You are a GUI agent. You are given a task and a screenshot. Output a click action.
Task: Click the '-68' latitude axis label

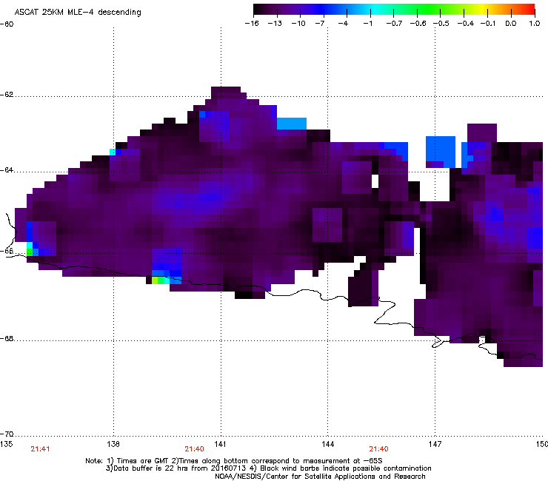[x=7, y=339]
